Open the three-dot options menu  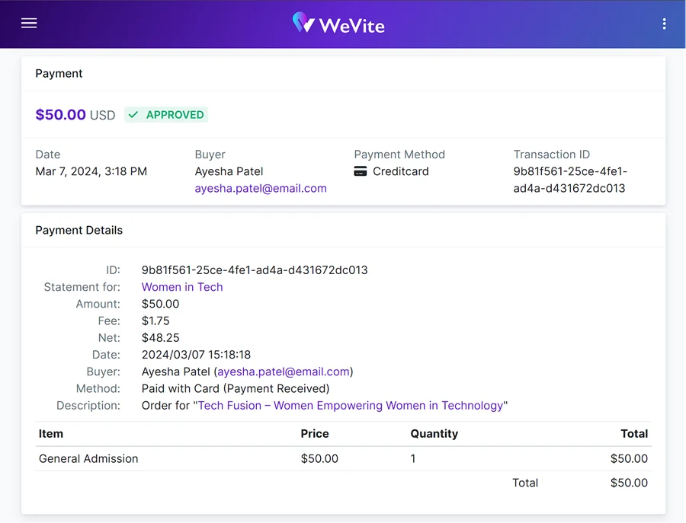tap(664, 23)
